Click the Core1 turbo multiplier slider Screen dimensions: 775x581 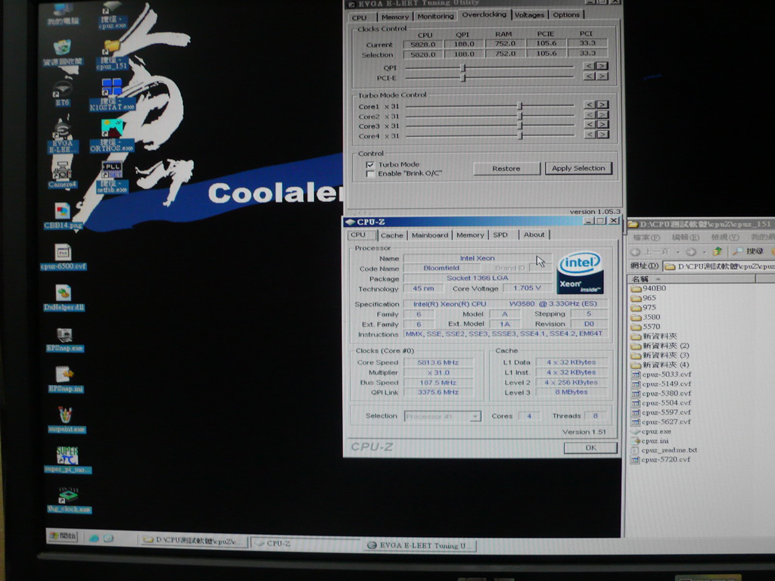click(519, 106)
